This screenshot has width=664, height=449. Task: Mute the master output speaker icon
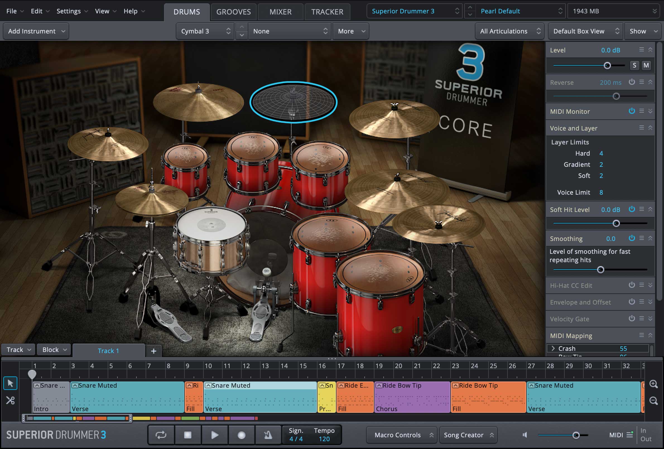click(525, 435)
